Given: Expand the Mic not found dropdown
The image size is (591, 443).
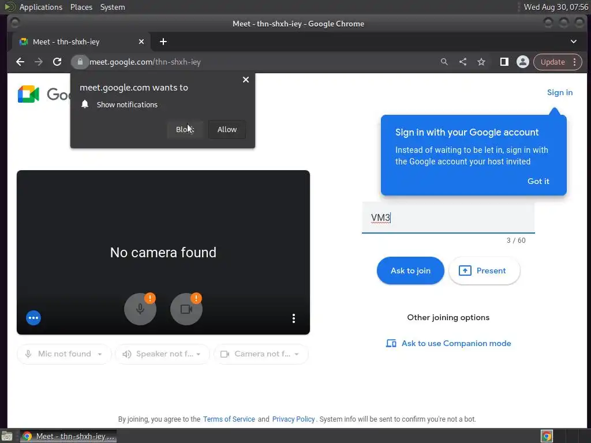Looking at the screenshot, I should coord(64,354).
